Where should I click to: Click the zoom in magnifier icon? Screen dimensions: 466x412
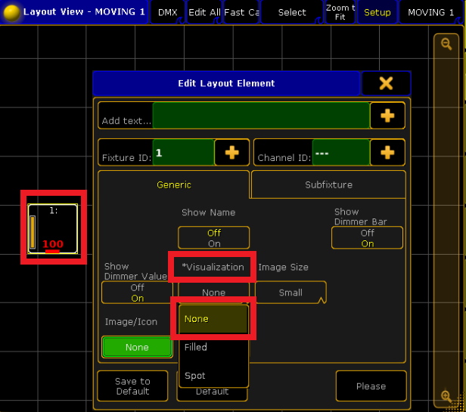446,395
